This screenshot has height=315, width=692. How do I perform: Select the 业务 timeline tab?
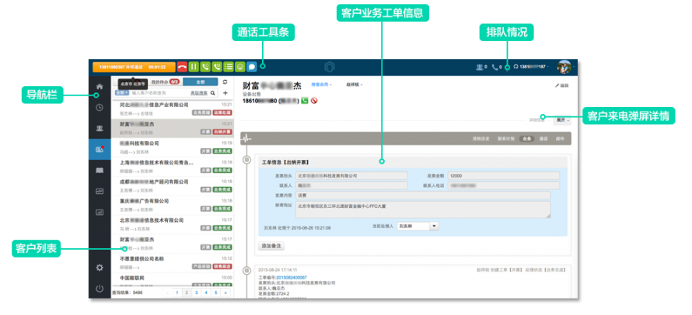pos(527,138)
